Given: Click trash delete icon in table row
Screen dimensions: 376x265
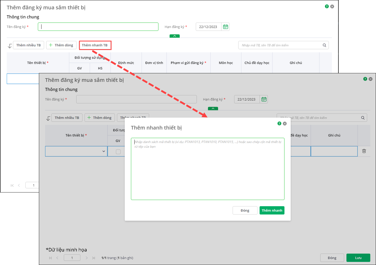Looking at the screenshot, I should pyautogui.click(x=364, y=151).
